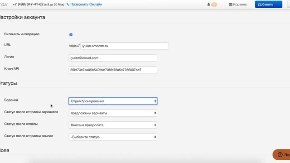Image resolution: width=290 pixels, height=163 pixels.
Task: Click the Статусы section heading
Action: pyautogui.click(x=8, y=83)
